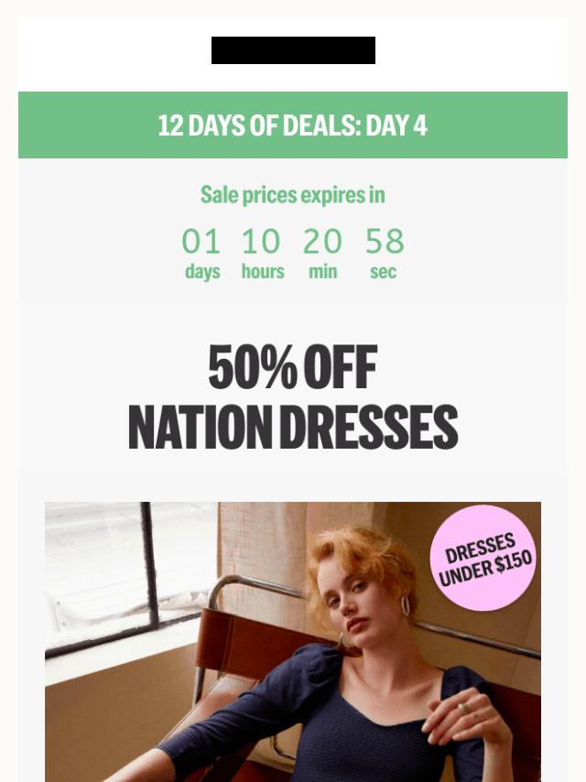Open the 12 Days of Deals banner
Image resolution: width=586 pixels, height=782 pixels.
click(293, 125)
